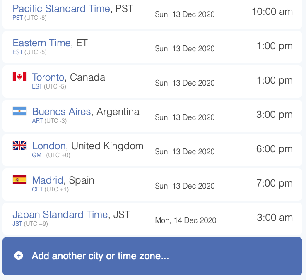Open the Madrid city link
This screenshot has width=306, height=280.
(48, 180)
